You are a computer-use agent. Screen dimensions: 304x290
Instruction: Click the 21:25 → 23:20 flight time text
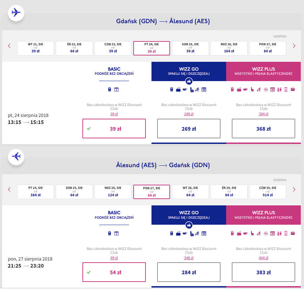pyautogui.click(x=26, y=266)
